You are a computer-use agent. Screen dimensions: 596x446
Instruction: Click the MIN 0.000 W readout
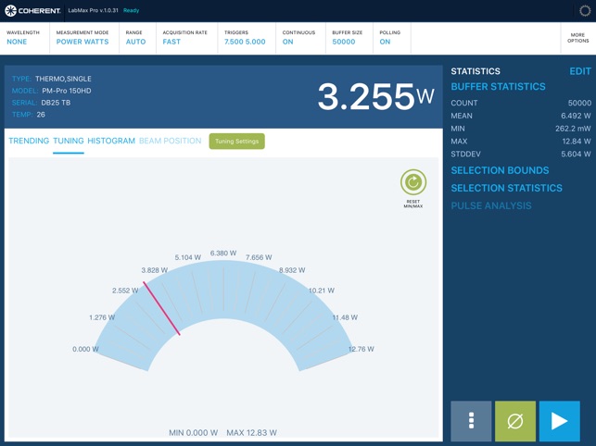tap(193, 433)
